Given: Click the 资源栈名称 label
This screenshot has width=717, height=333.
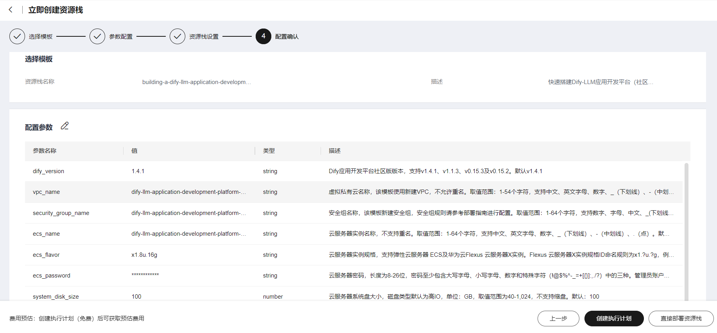Looking at the screenshot, I should click(x=40, y=82).
